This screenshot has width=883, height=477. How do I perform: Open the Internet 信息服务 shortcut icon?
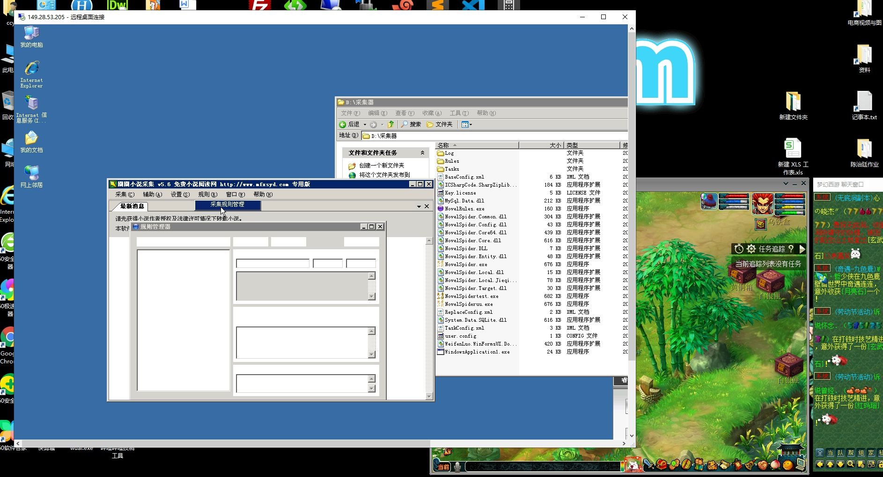coord(31,109)
